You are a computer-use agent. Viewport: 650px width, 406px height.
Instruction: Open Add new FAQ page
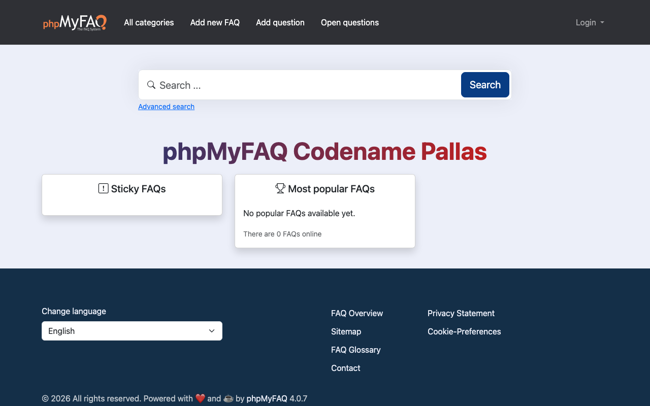[215, 22]
